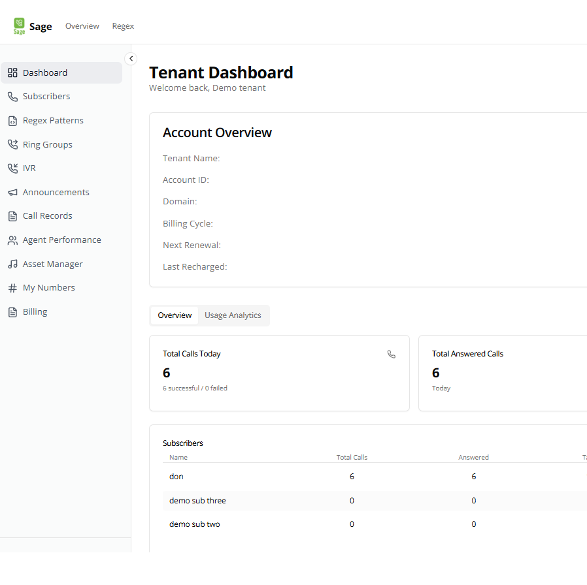This screenshot has height=585, width=587.
Task: Select the subscriber row named don
Action: point(176,477)
